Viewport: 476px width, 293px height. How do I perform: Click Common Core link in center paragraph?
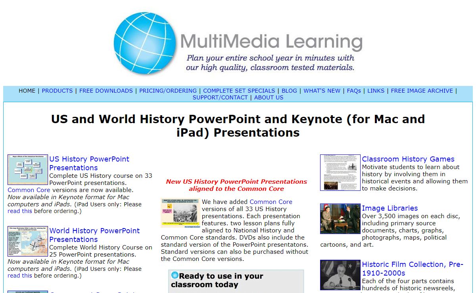pyautogui.click(x=271, y=202)
